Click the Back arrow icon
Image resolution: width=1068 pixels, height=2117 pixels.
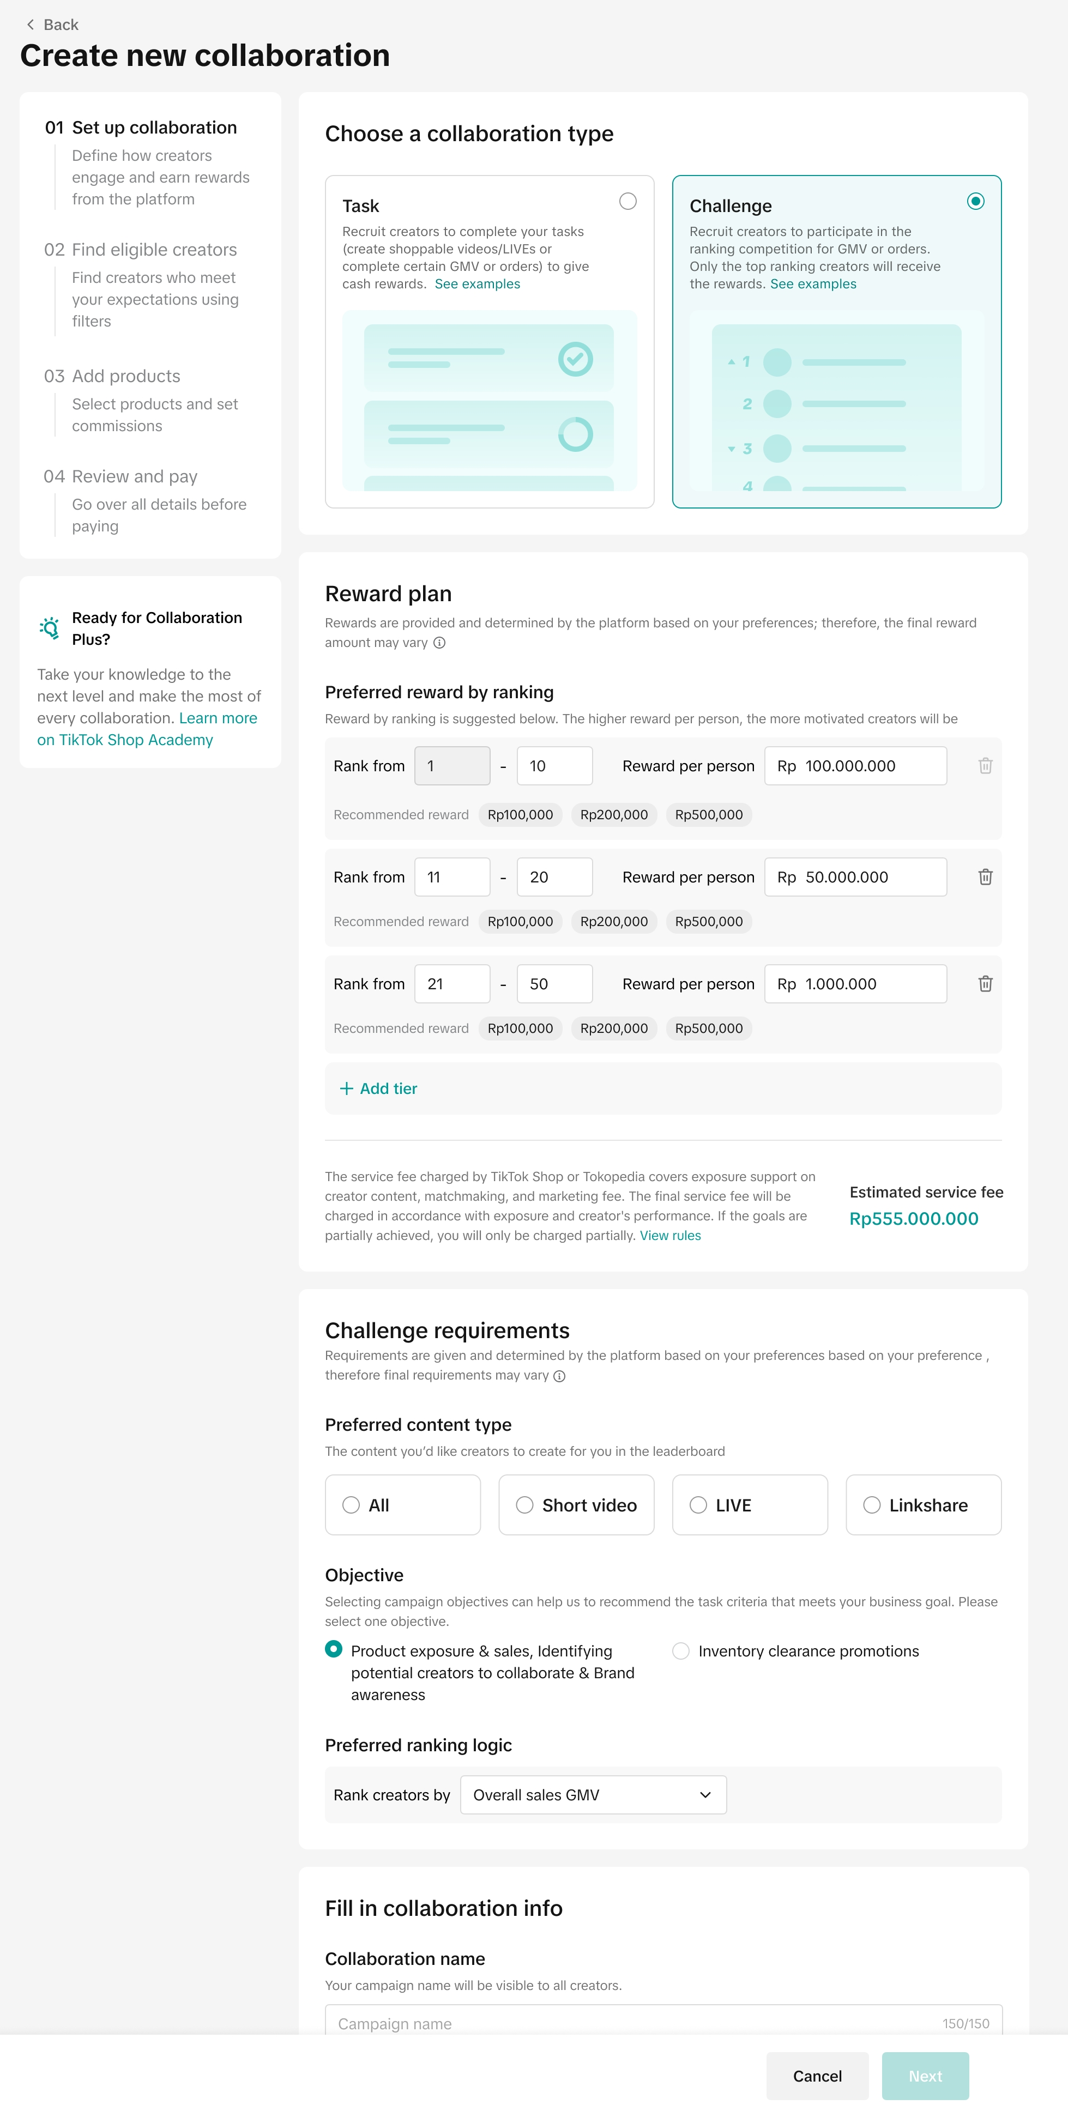[31, 25]
